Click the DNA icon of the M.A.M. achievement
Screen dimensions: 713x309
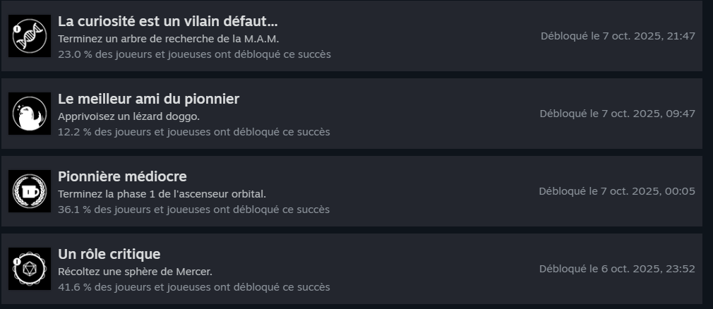click(x=30, y=36)
